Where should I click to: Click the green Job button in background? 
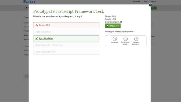coord(154,8)
